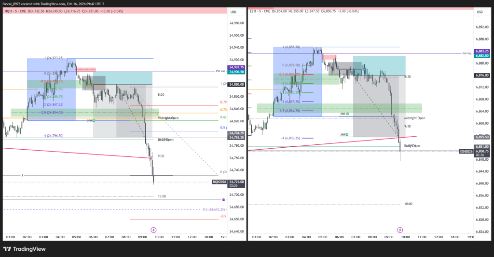
Task: Click the Midnight Open label on ES chart
Action: (x=414, y=118)
